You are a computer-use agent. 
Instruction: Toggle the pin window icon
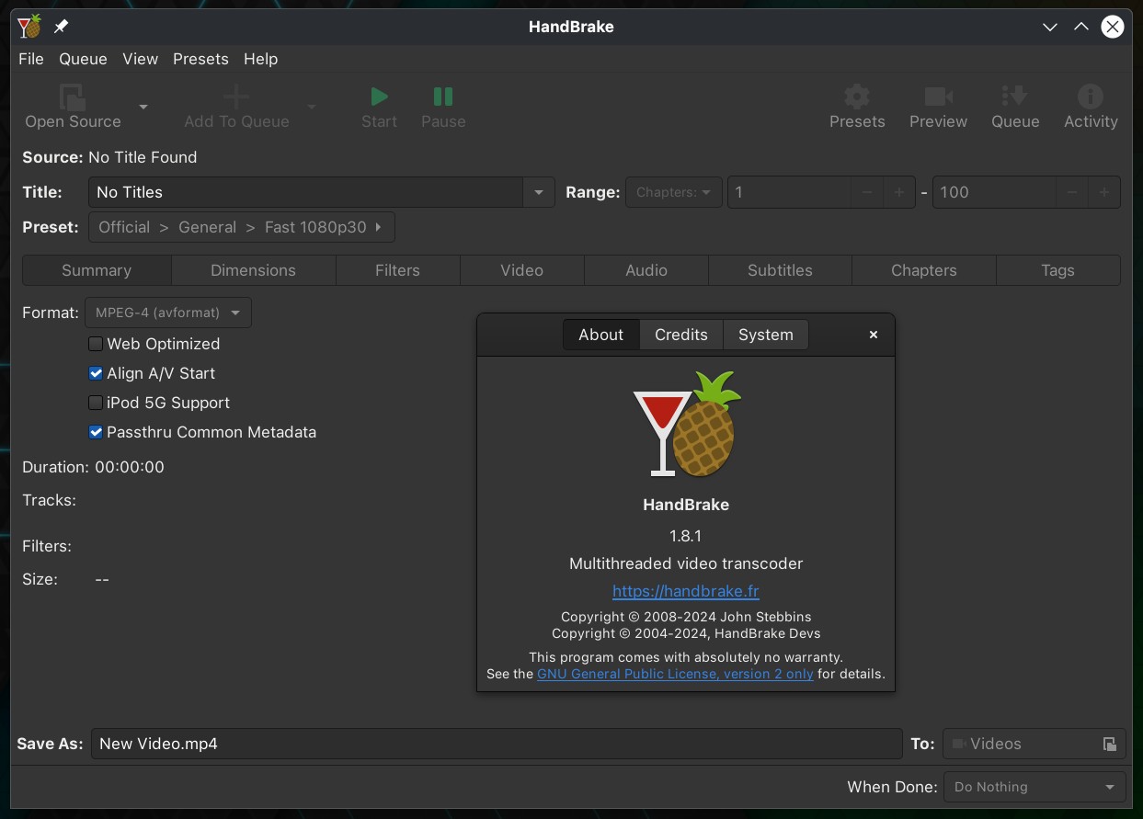click(61, 27)
